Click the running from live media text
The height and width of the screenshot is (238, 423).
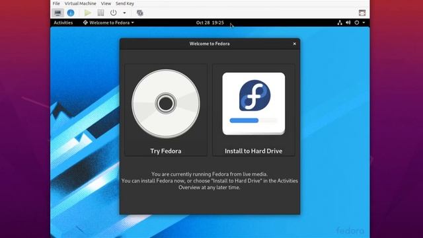pos(210,174)
